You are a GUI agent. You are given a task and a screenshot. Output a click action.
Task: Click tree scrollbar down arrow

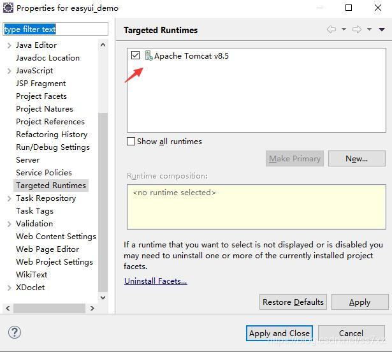click(x=103, y=298)
